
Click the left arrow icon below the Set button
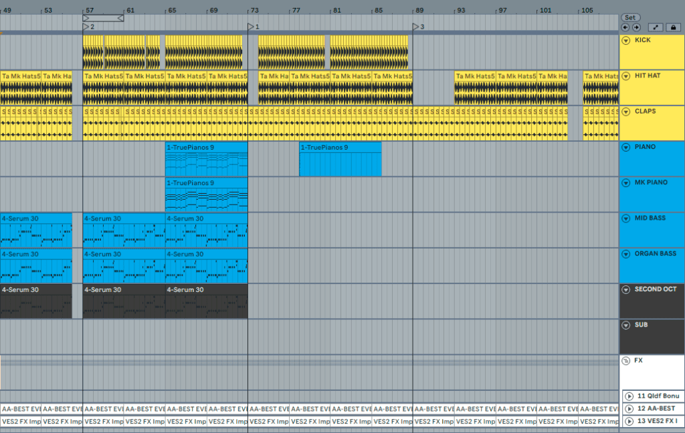[x=625, y=27]
